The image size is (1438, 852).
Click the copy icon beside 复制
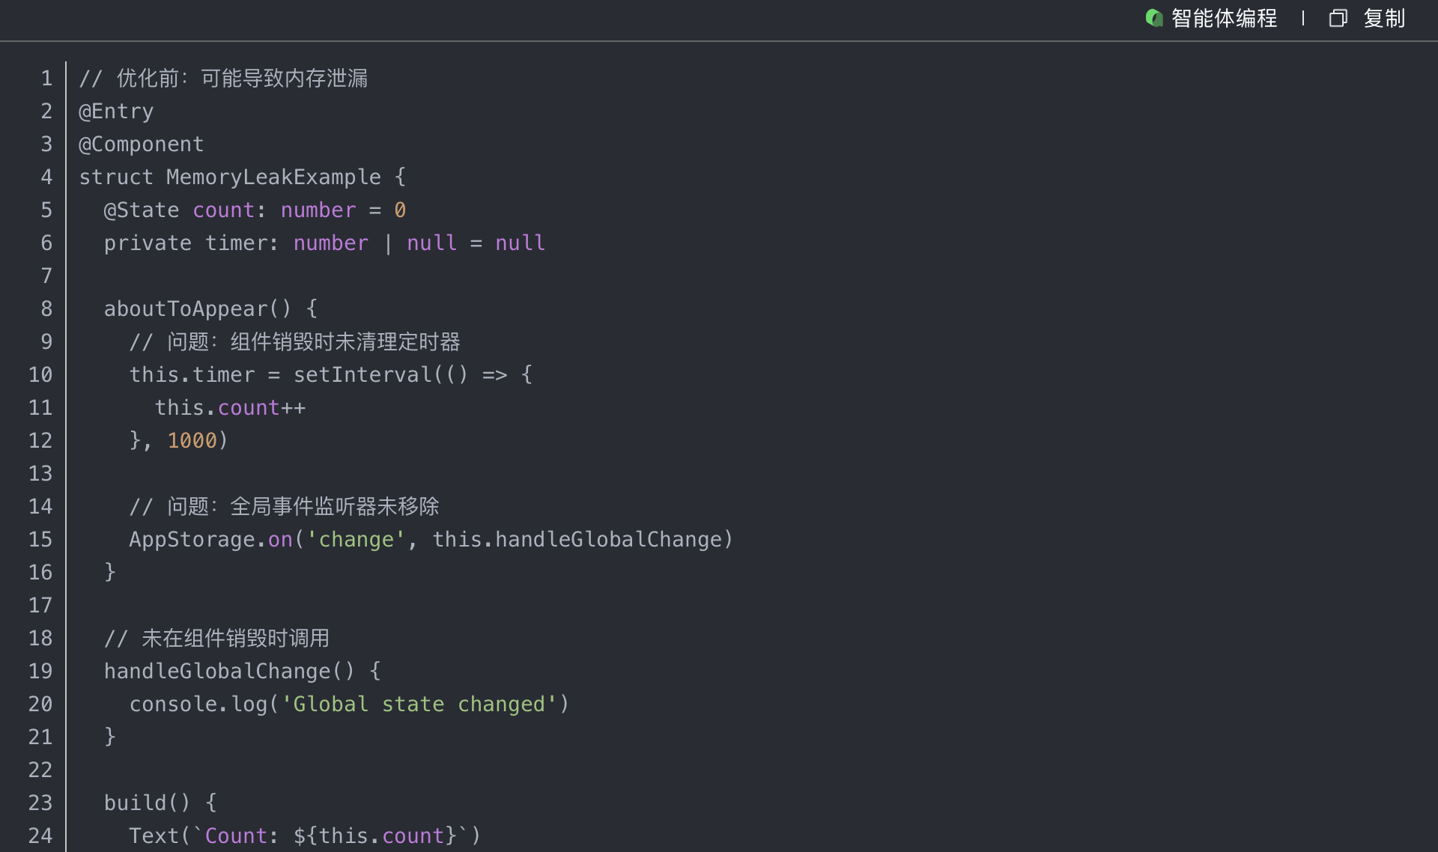pos(1338,18)
